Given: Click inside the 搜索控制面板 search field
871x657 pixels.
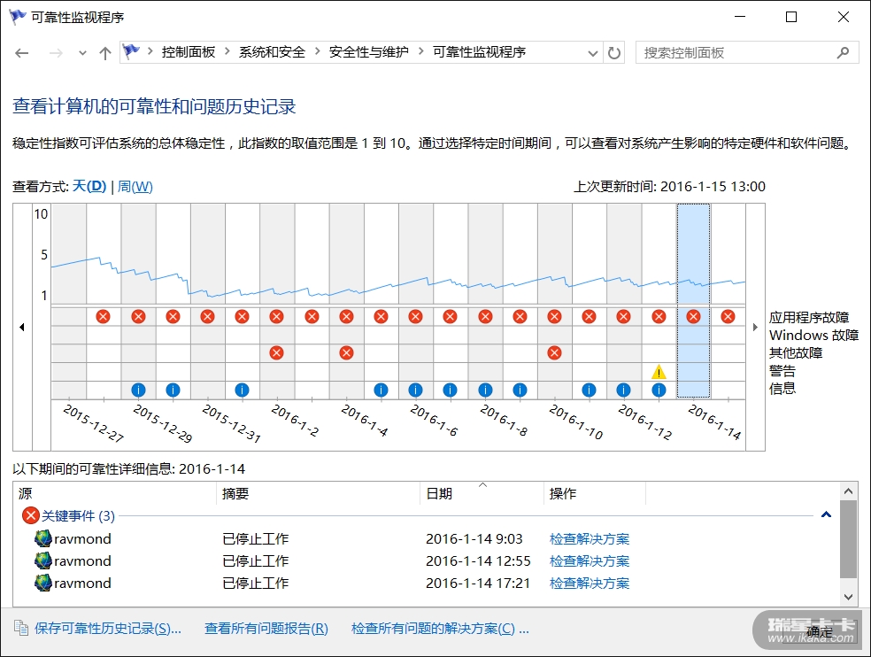Looking at the screenshot, I should point(735,53).
